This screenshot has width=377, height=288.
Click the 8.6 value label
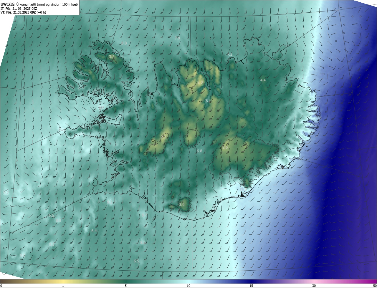click(x=143, y=242)
